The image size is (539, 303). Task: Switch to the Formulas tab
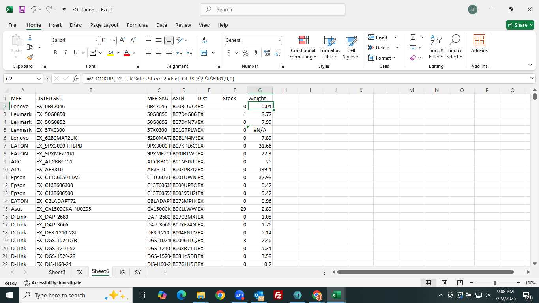pyautogui.click(x=137, y=25)
